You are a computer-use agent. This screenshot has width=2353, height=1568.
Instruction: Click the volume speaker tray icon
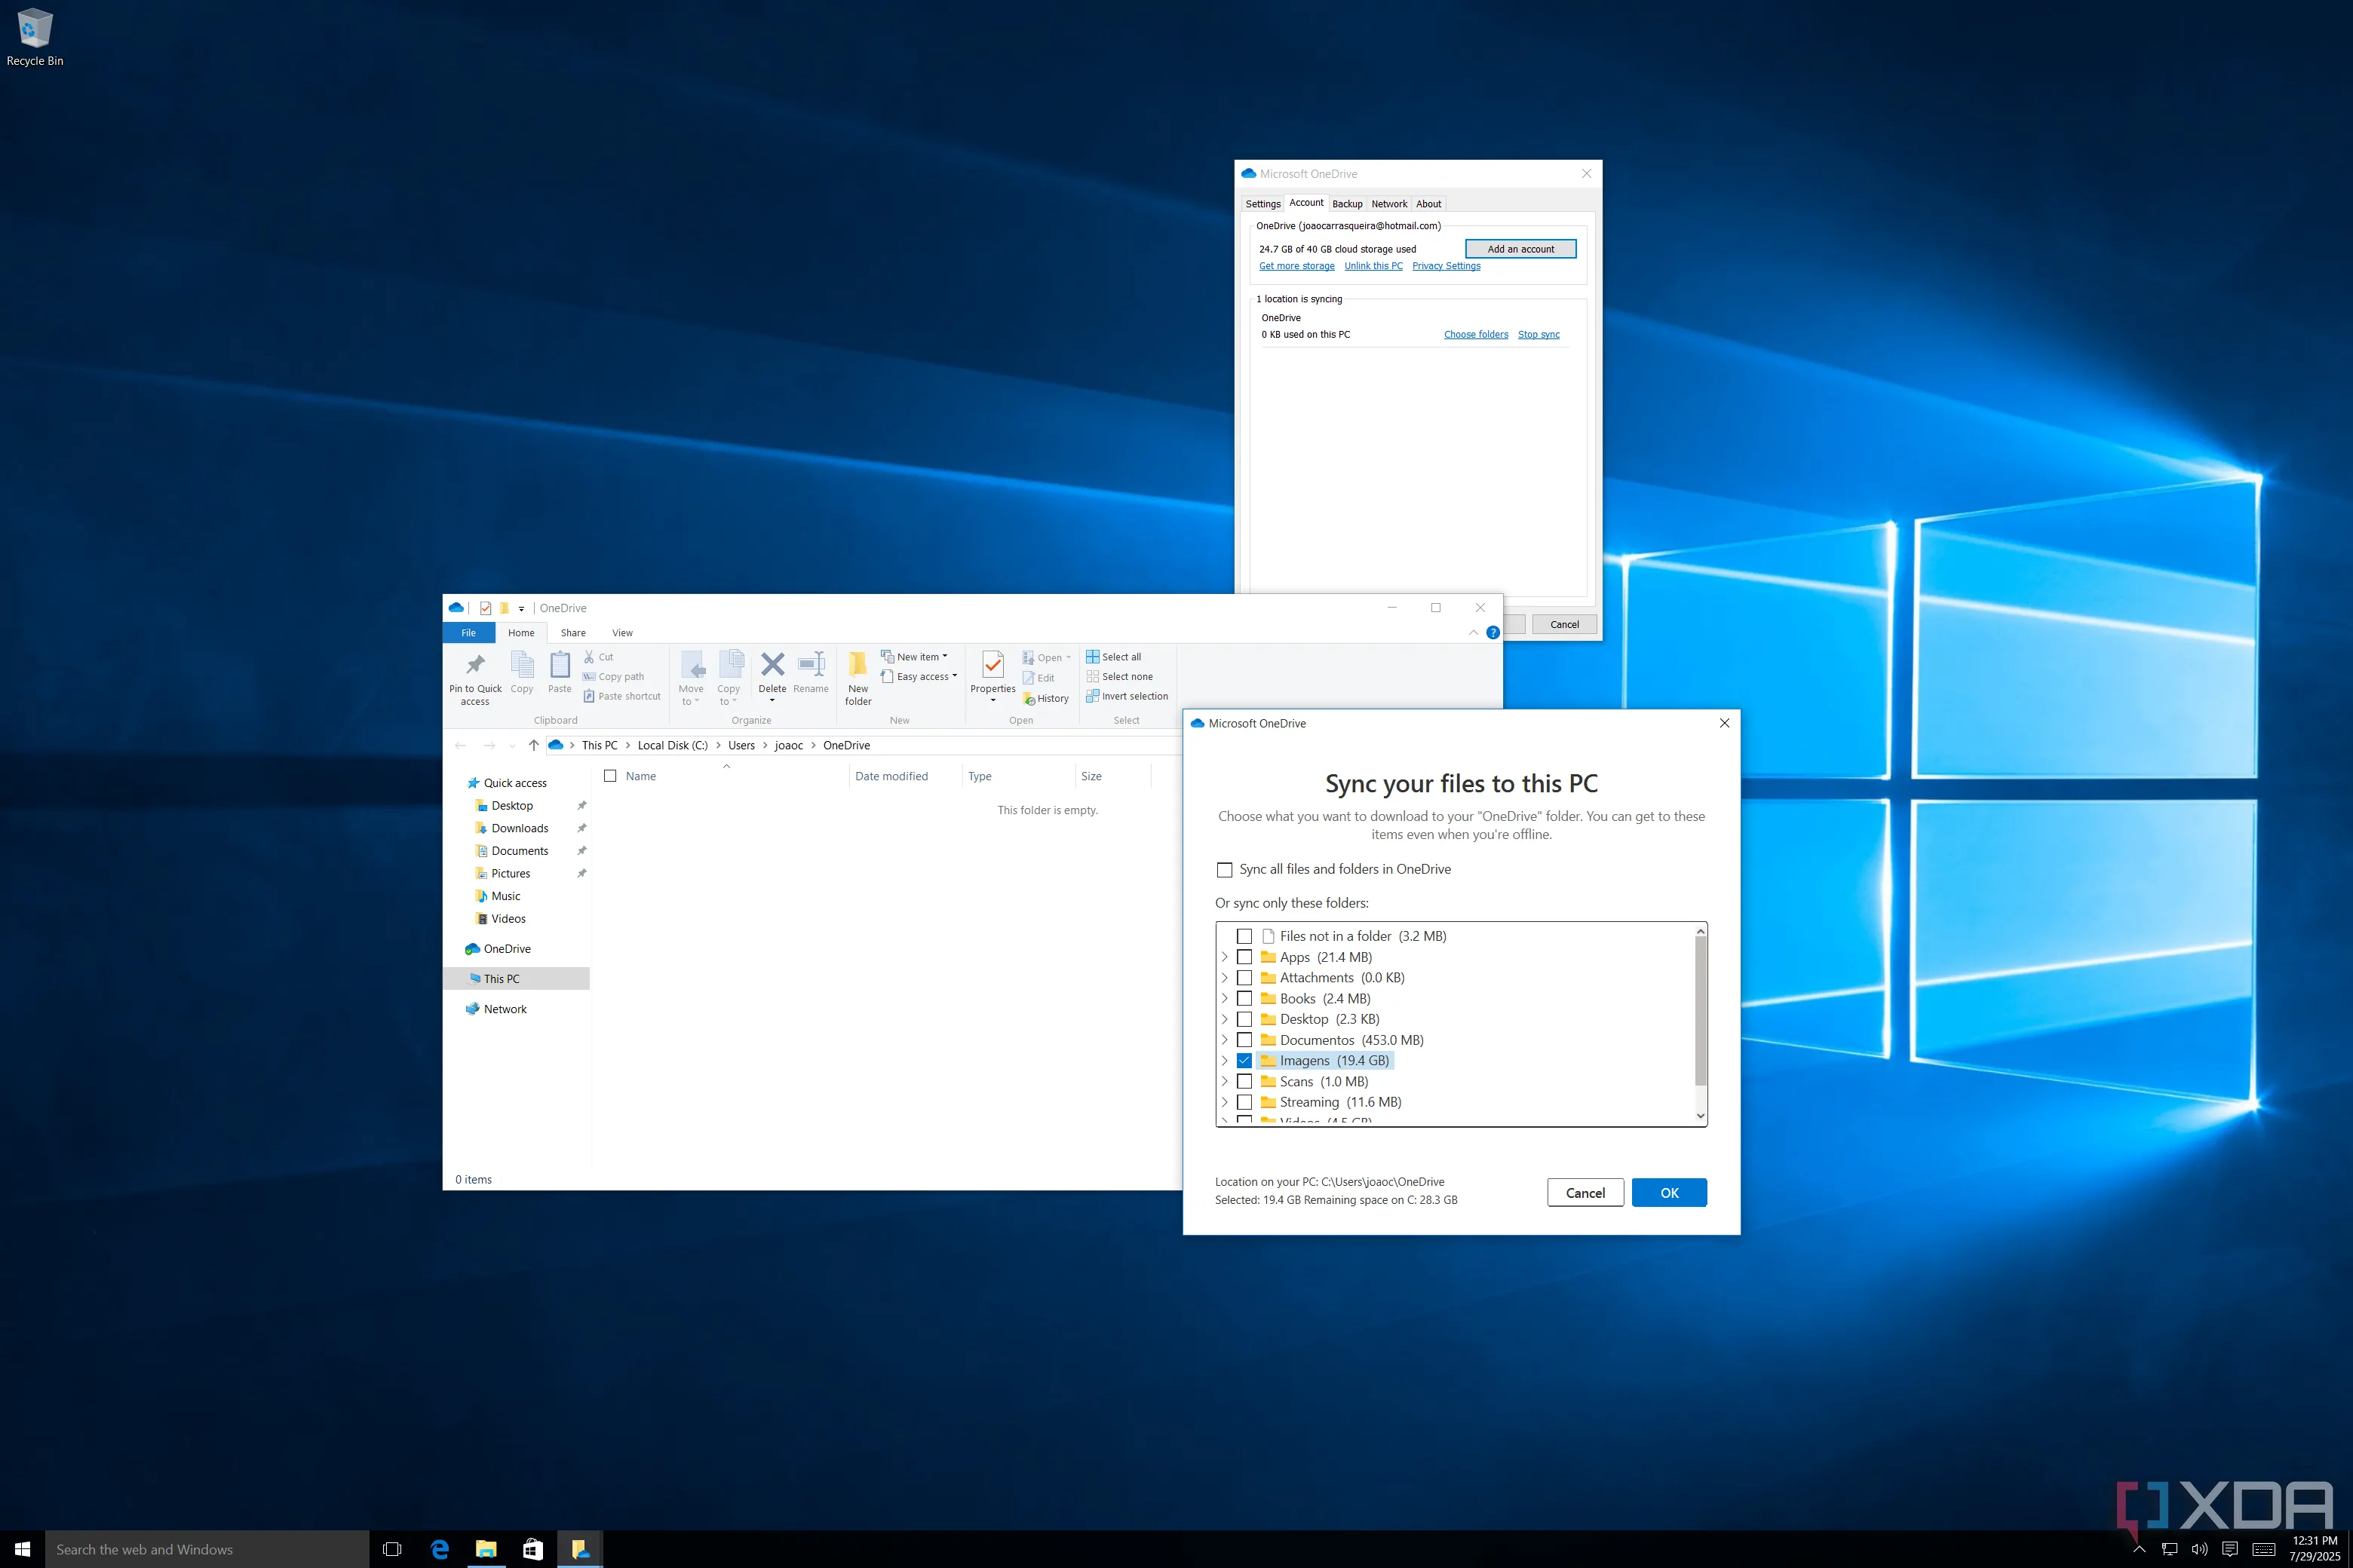pyautogui.click(x=2199, y=1549)
